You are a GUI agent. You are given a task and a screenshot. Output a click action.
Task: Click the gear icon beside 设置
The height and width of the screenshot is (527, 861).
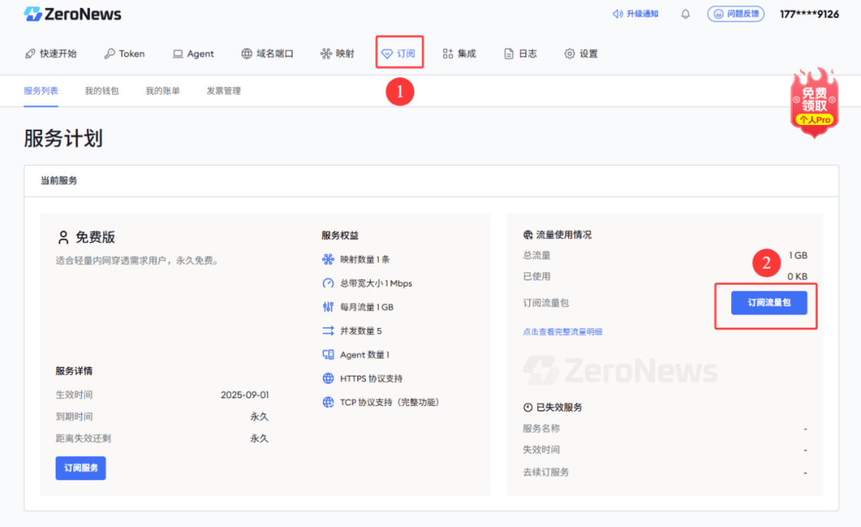pyautogui.click(x=569, y=54)
